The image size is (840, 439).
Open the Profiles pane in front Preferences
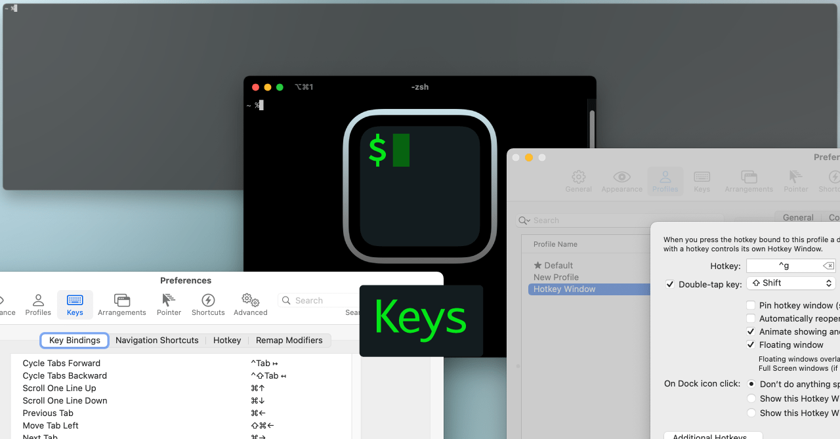(37, 304)
